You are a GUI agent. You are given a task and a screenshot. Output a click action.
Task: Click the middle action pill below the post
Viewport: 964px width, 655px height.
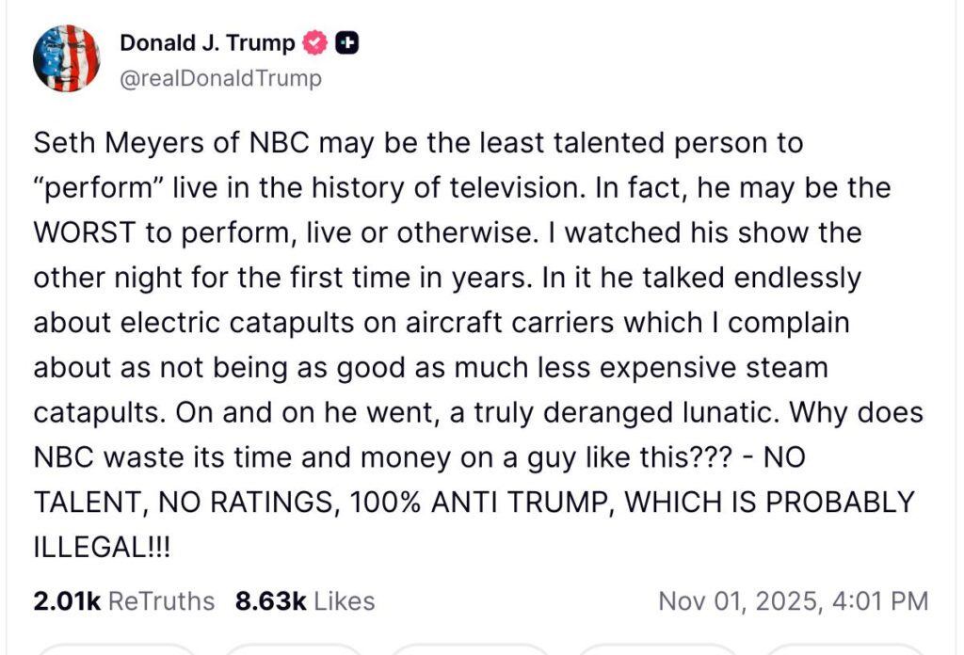tap(469, 648)
